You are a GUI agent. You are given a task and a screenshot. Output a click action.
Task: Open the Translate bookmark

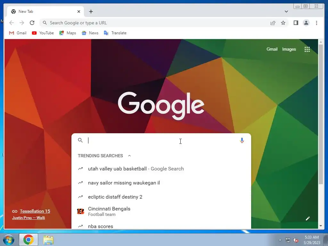tap(115, 33)
